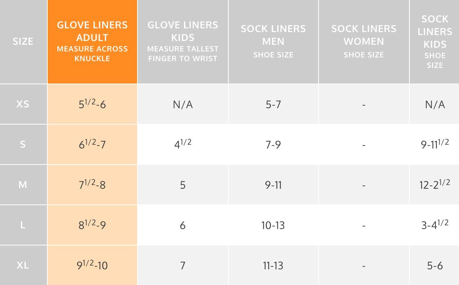This screenshot has width=459, height=285.
Task: Click the Sock Liners Men header
Action: (x=273, y=41)
